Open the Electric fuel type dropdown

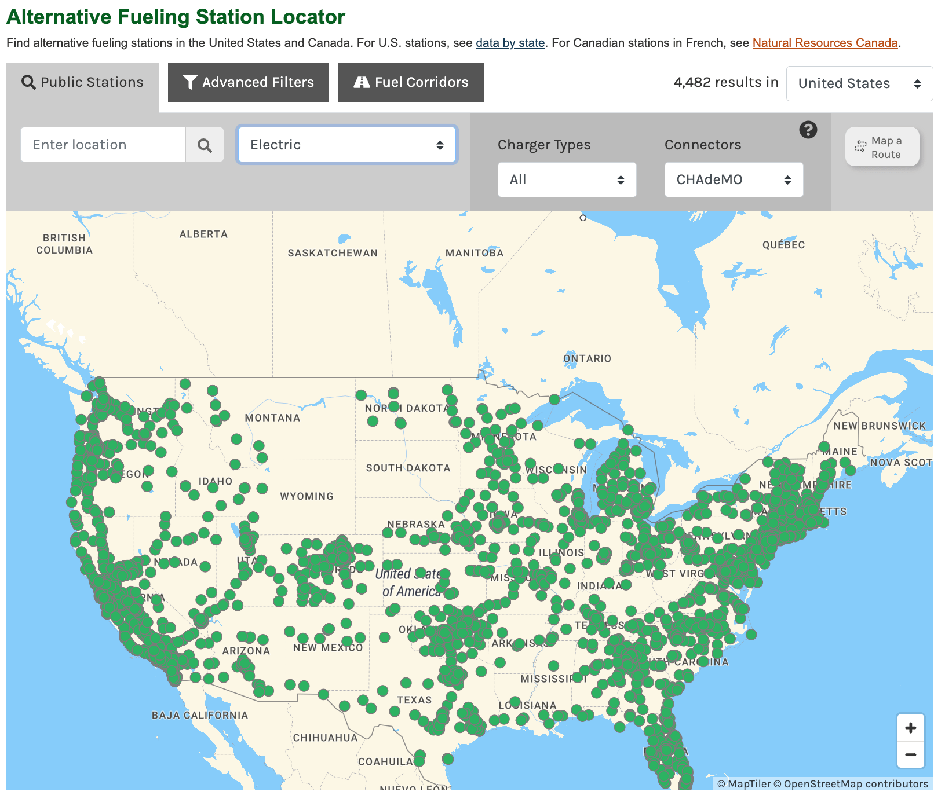tap(346, 145)
